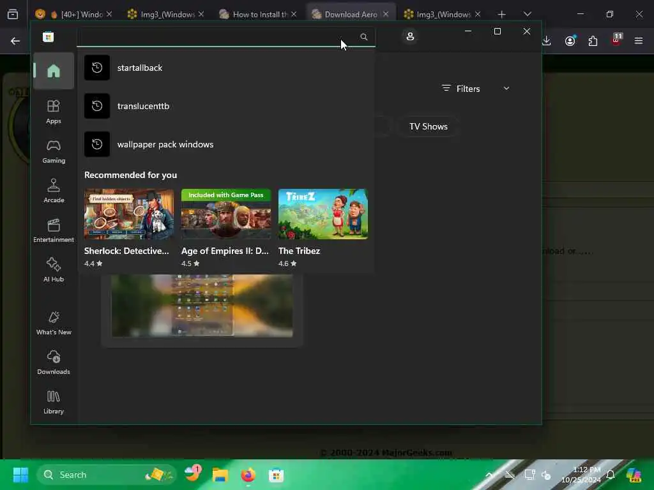Open the notification bell in taskbar

(x=611, y=475)
